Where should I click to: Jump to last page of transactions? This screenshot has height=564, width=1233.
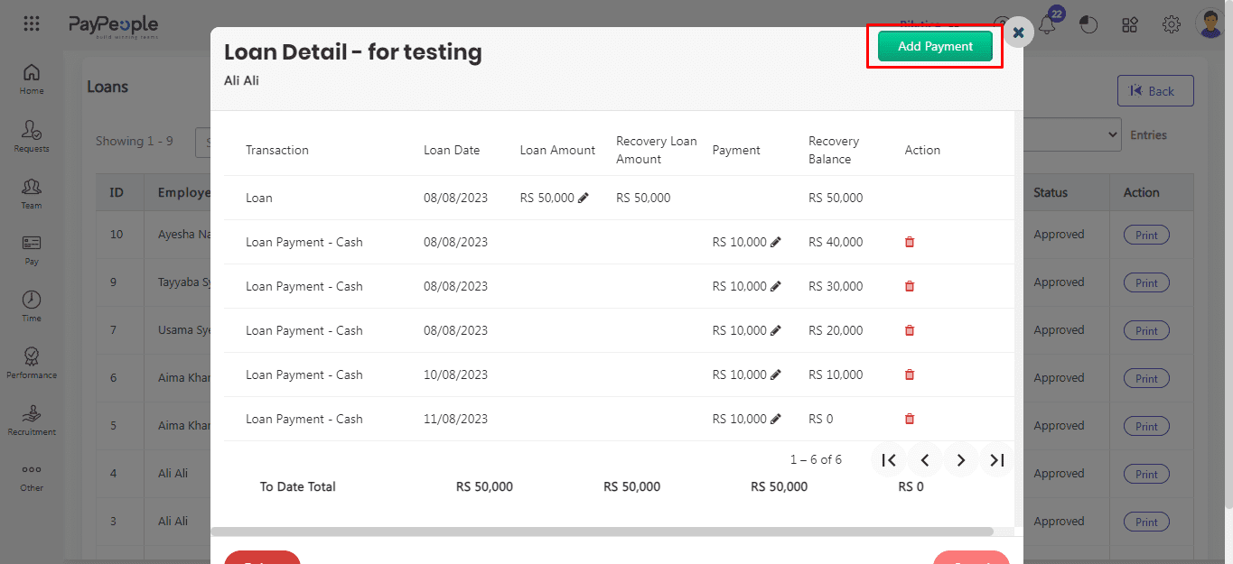[997, 460]
